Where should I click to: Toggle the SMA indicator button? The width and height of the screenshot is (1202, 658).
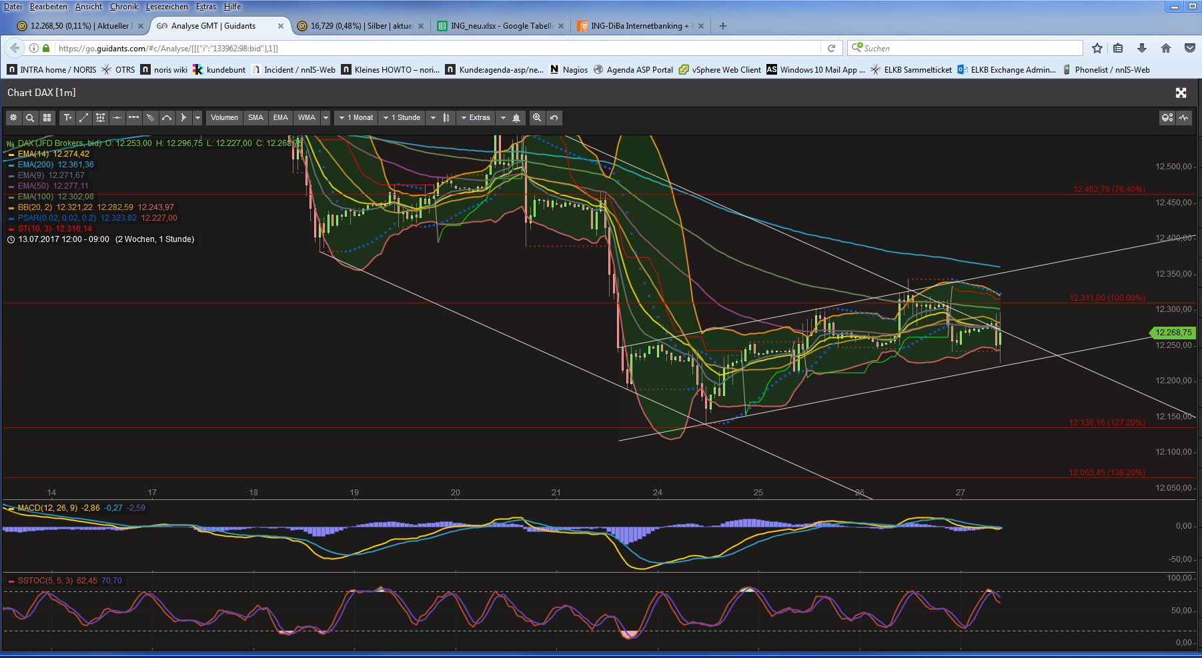coord(255,118)
